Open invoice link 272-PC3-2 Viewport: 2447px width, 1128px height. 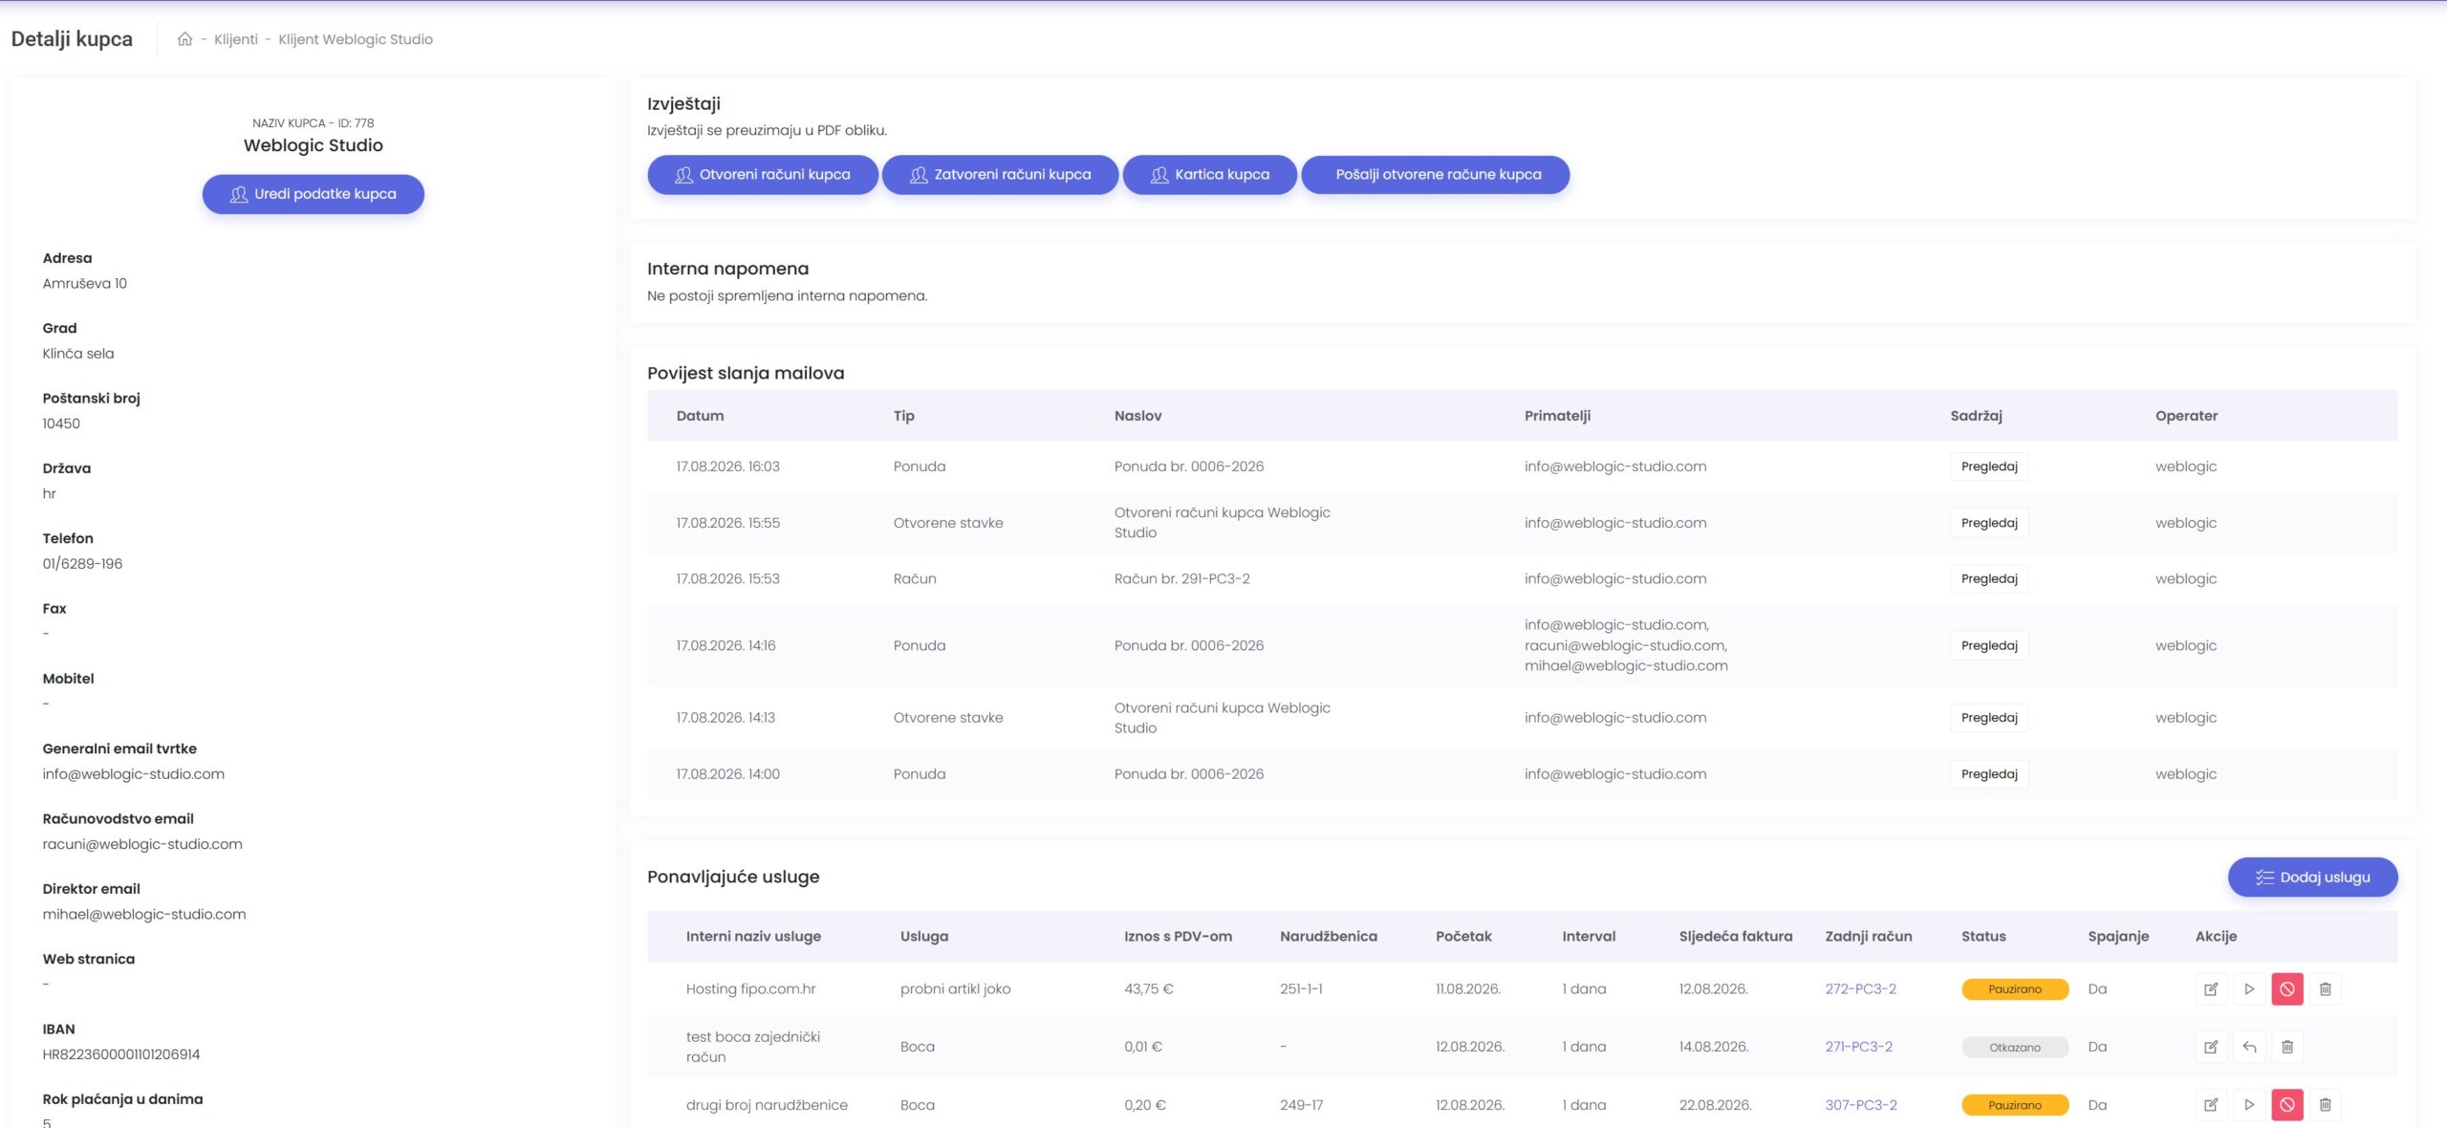pyautogui.click(x=1860, y=989)
